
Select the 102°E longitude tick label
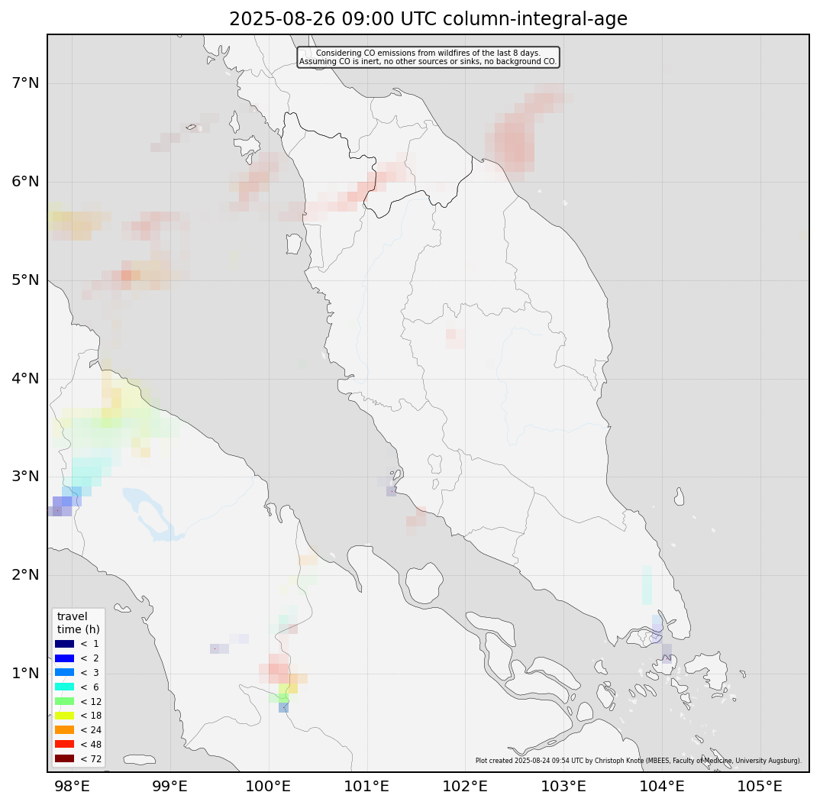pos(466,787)
